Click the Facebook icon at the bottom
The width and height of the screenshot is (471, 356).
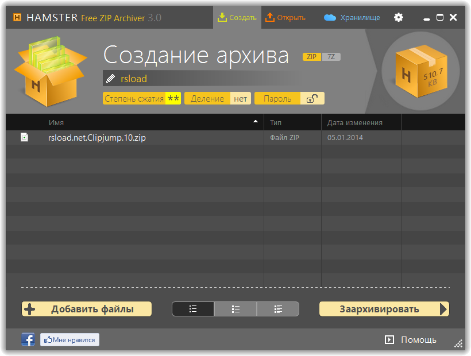click(x=28, y=339)
